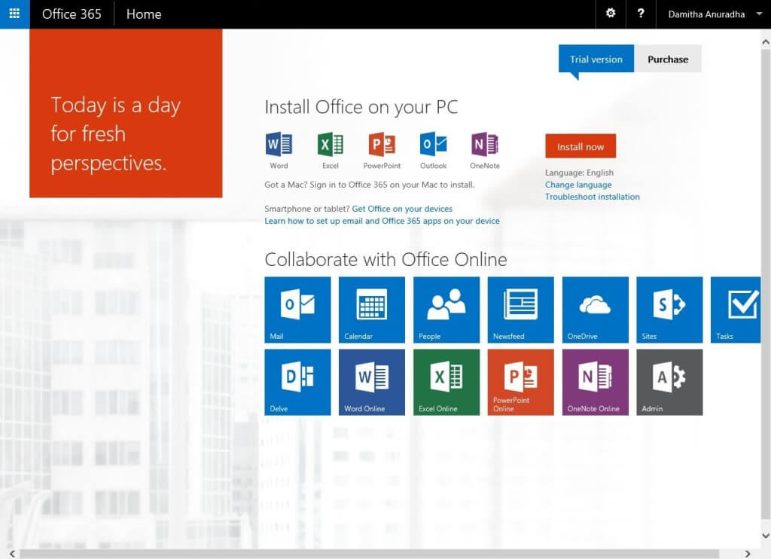Open the Change language link

(x=578, y=185)
